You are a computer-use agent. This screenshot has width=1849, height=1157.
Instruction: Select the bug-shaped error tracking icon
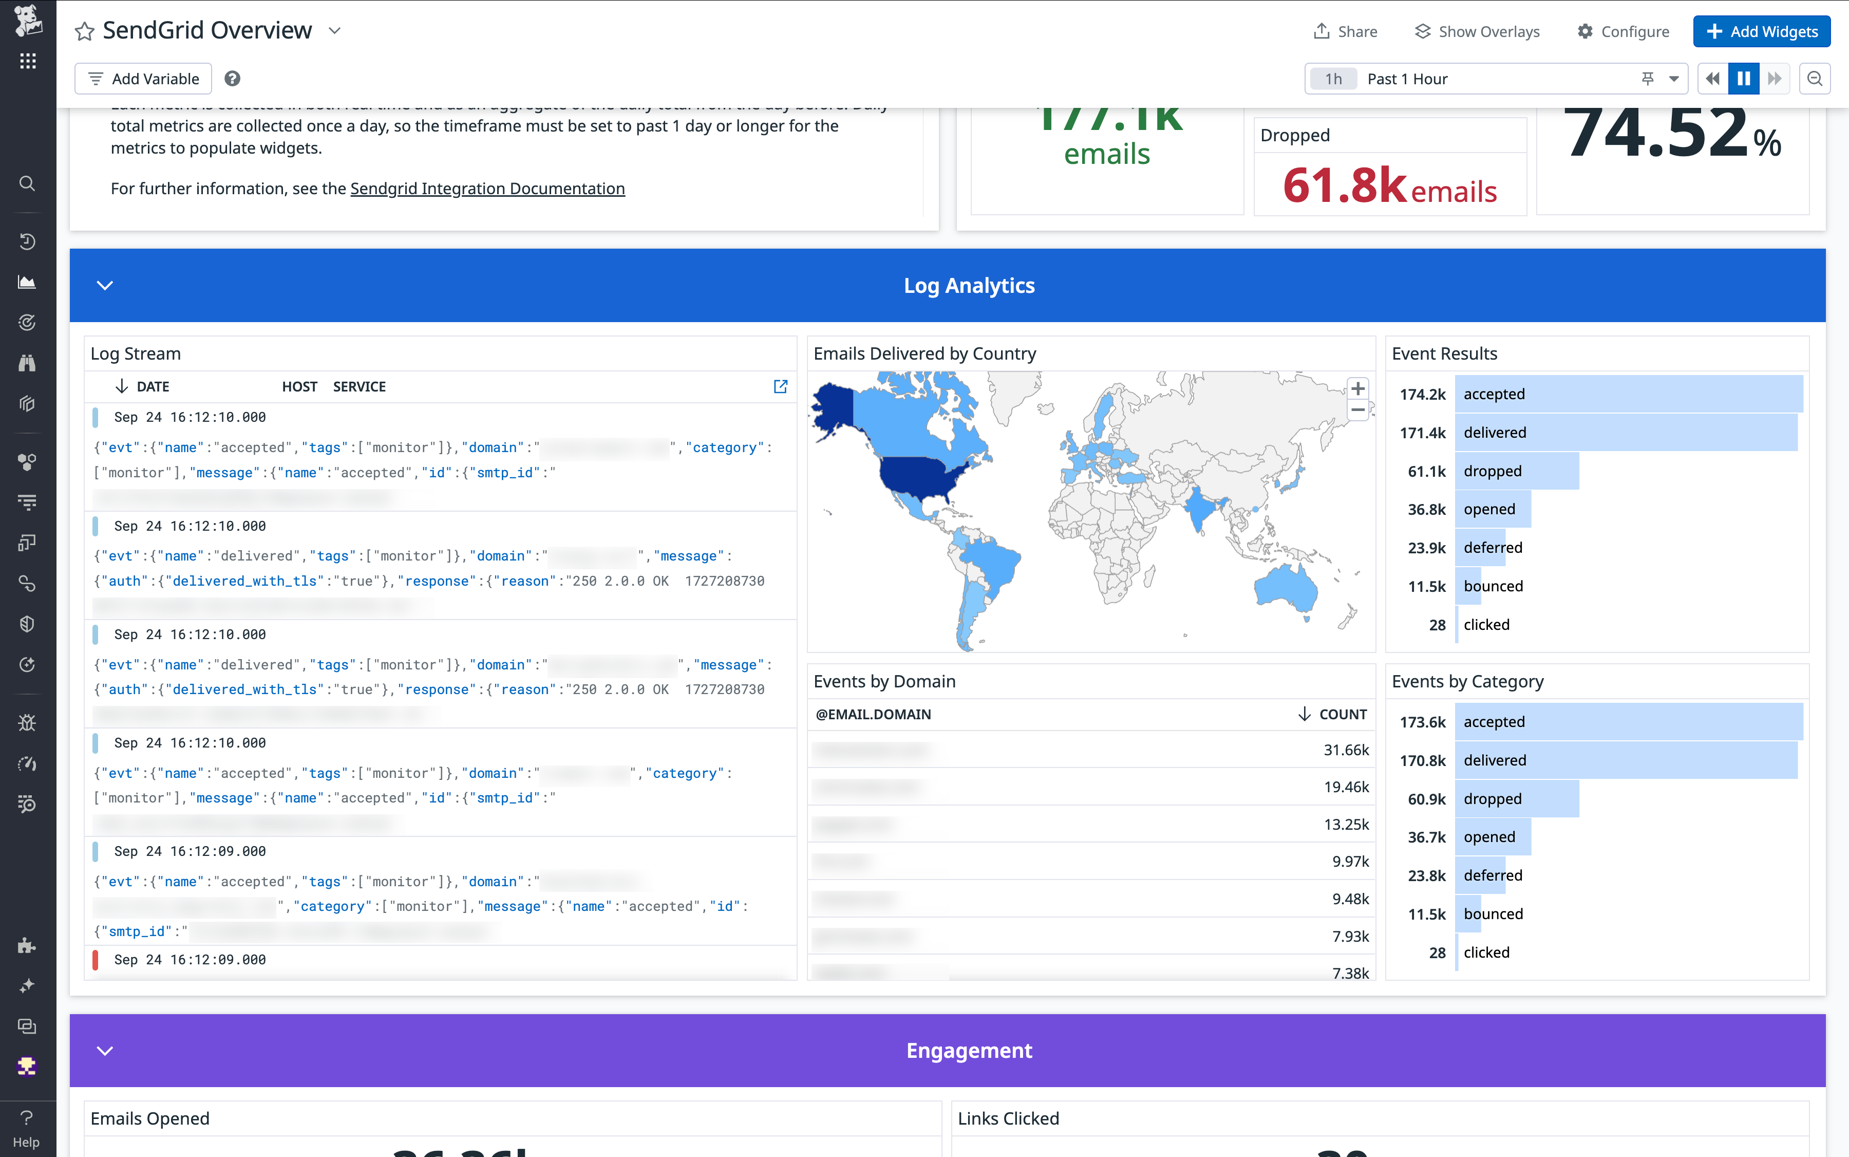[28, 722]
